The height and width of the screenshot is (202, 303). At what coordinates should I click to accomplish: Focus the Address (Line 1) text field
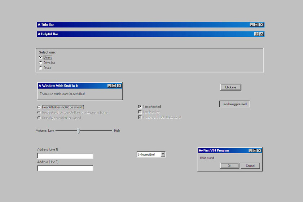[65, 156]
